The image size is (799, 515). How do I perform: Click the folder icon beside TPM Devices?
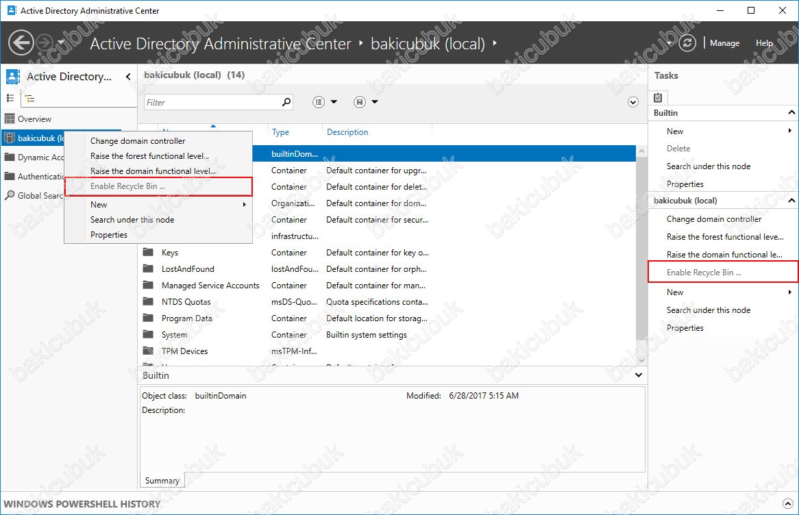148,351
